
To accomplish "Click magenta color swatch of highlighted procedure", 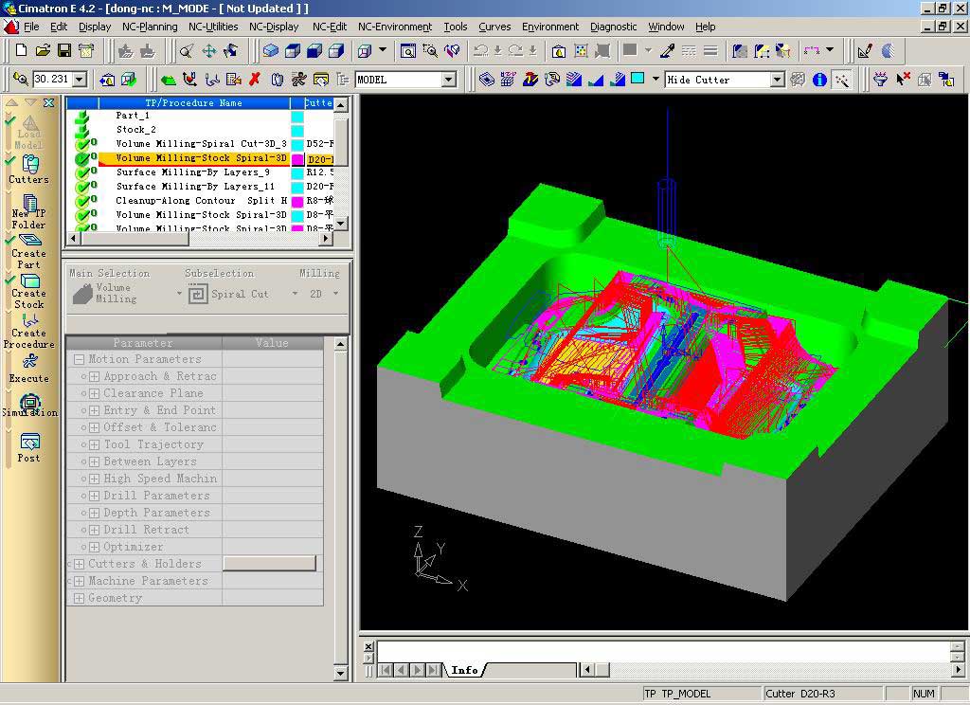I will tap(296, 159).
